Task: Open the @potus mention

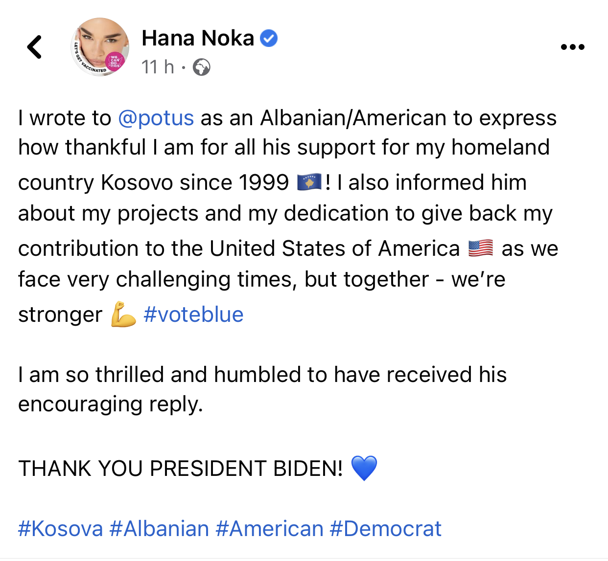Action: click(x=156, y=118)
